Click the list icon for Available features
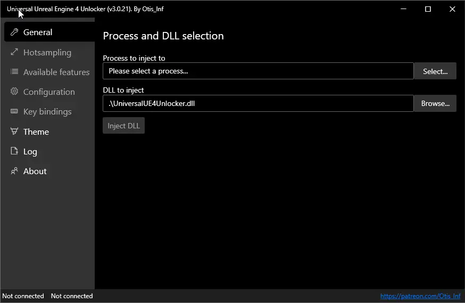This screenshot has width=465, height=303. [14, 71]
